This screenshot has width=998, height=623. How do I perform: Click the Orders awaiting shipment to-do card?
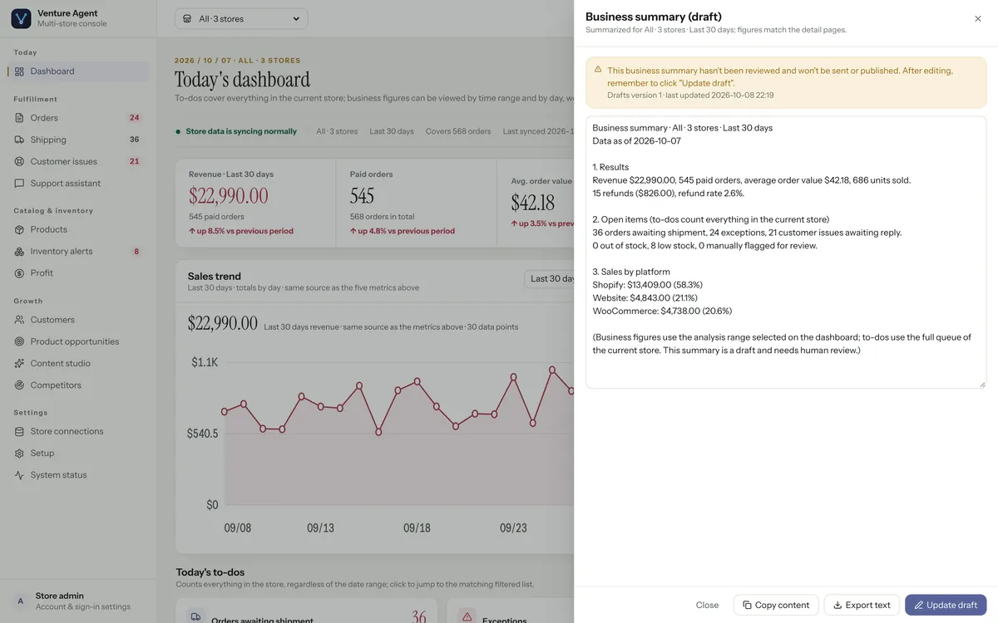[x=307, y=611]
